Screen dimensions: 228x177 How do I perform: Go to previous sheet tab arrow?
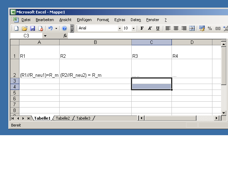[18, 118]
